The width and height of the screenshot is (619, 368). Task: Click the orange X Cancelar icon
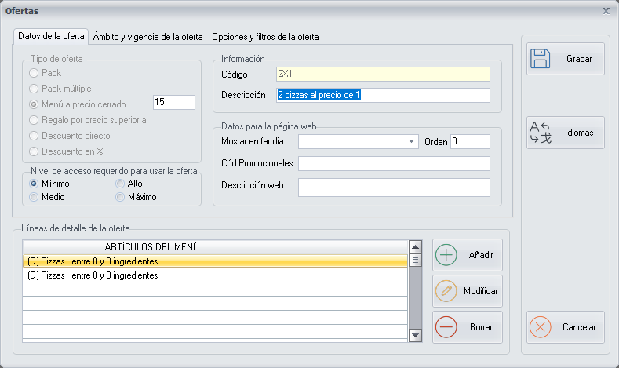541,327
